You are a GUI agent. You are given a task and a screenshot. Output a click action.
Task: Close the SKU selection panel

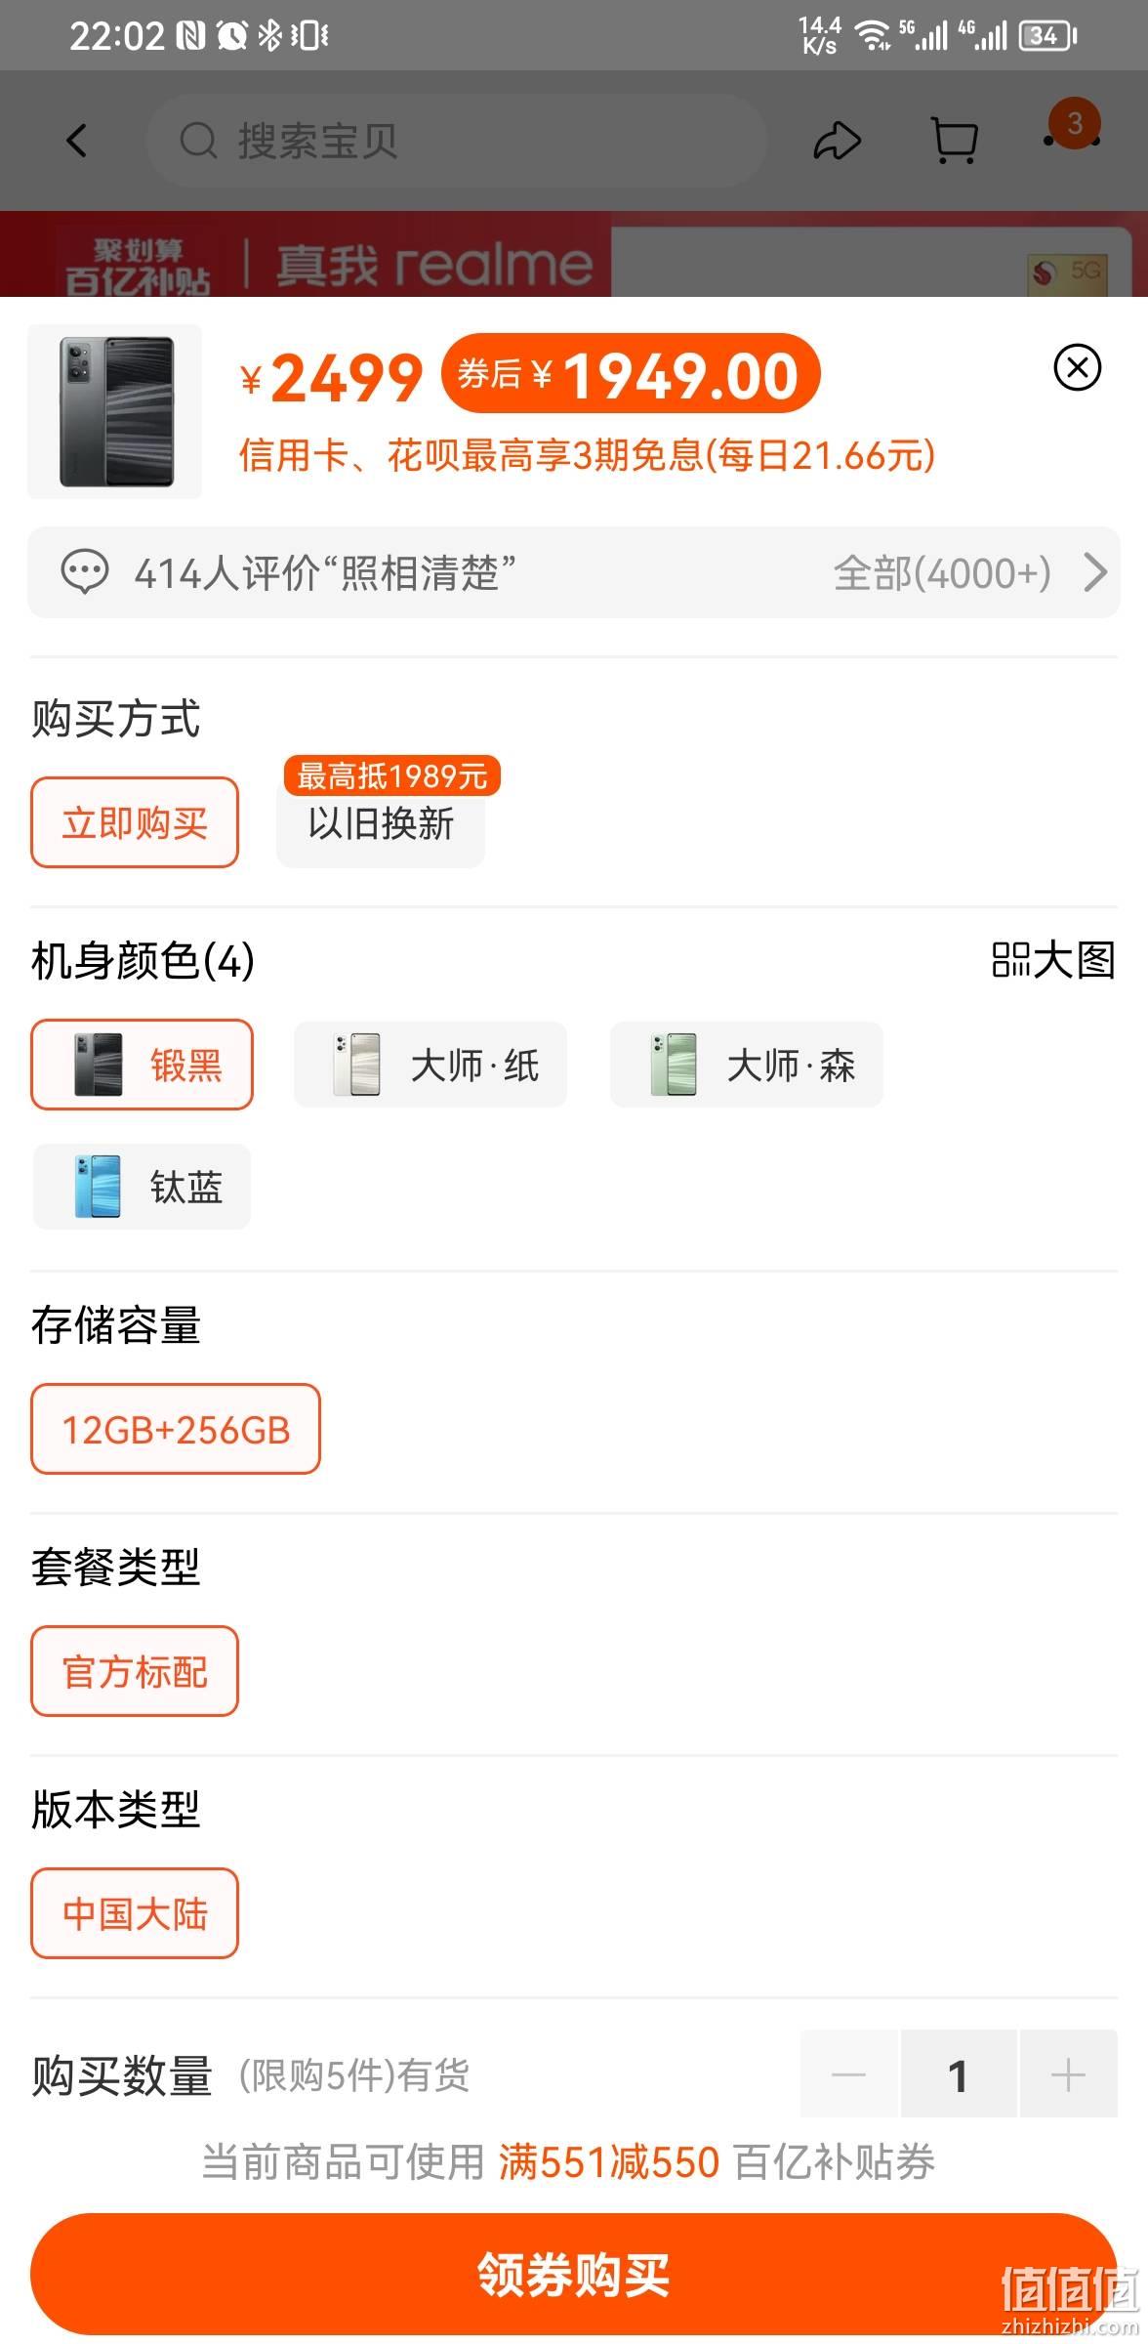pos(1078,367)
